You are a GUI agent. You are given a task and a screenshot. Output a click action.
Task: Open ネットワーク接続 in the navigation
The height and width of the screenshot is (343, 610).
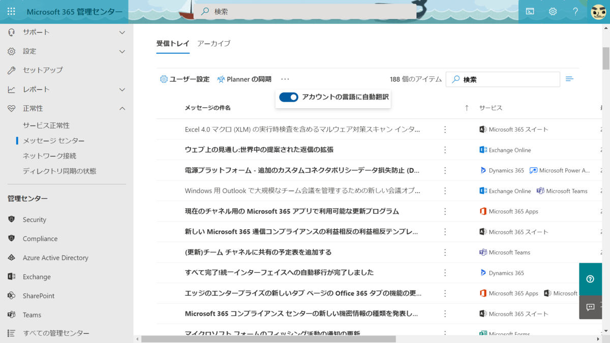click(x=50, y=156)
